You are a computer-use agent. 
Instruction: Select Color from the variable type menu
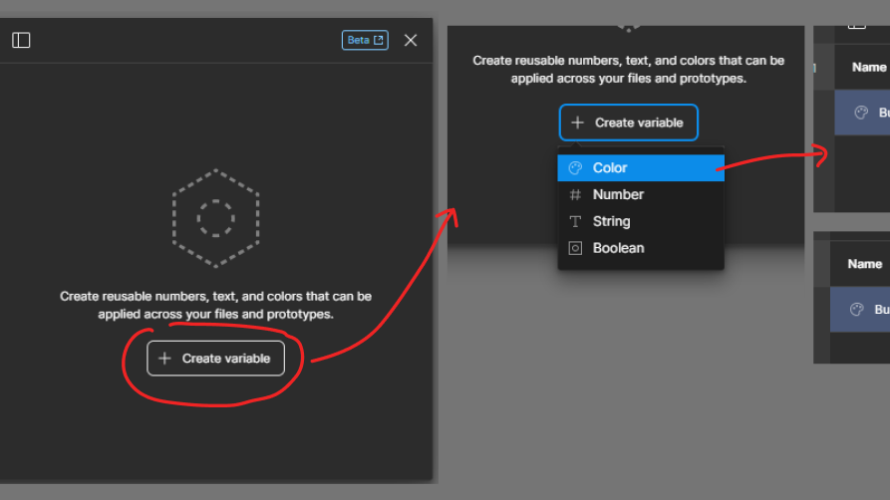pyautogui.click(x=641, y=168)
